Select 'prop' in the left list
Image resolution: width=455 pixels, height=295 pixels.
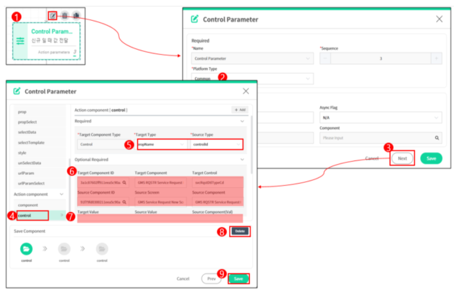coord(40,112)
